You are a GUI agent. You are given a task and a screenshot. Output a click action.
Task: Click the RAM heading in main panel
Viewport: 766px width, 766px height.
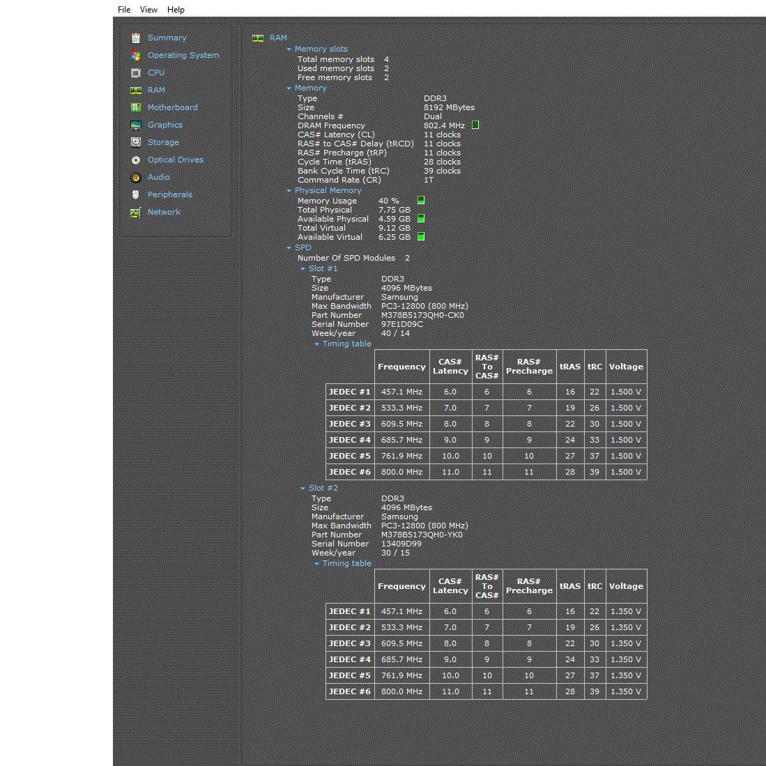[x=278, y=38]
